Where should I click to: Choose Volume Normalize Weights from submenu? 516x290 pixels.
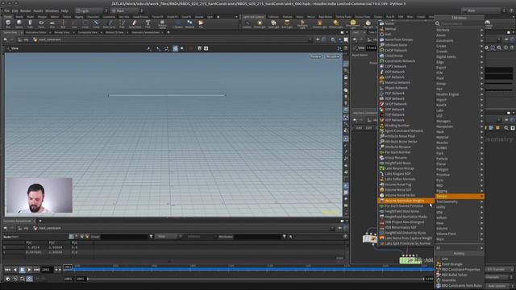coord(406,201)
